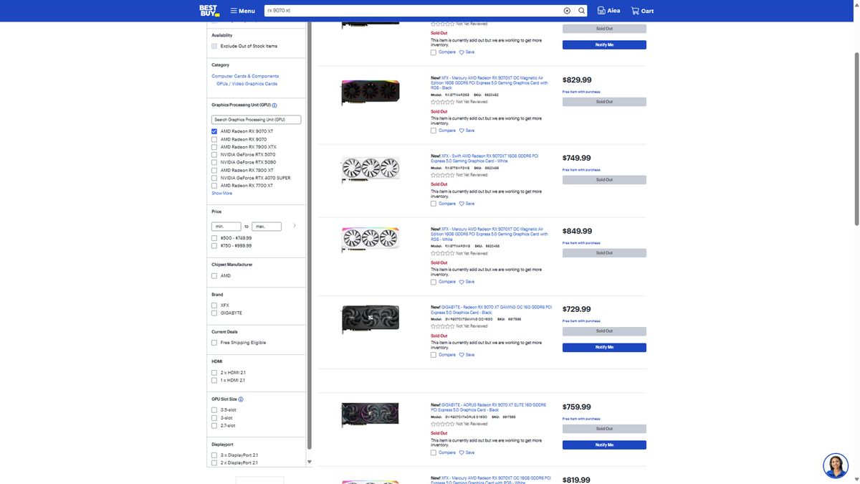Image resolution: width=860 pixels, height=484 pixels.
Task: Click star rating of XFX Swift card
Action: point(442,175)
